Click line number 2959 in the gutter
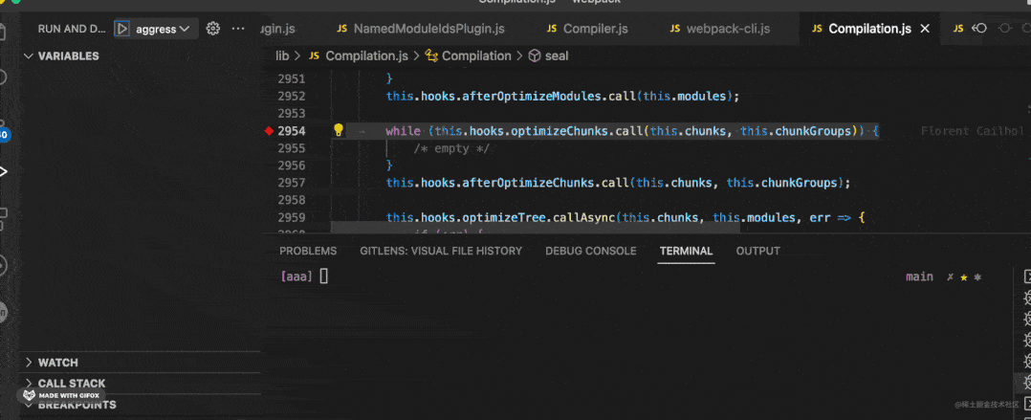Screen dimensions: 1031x420 [292, 217]
